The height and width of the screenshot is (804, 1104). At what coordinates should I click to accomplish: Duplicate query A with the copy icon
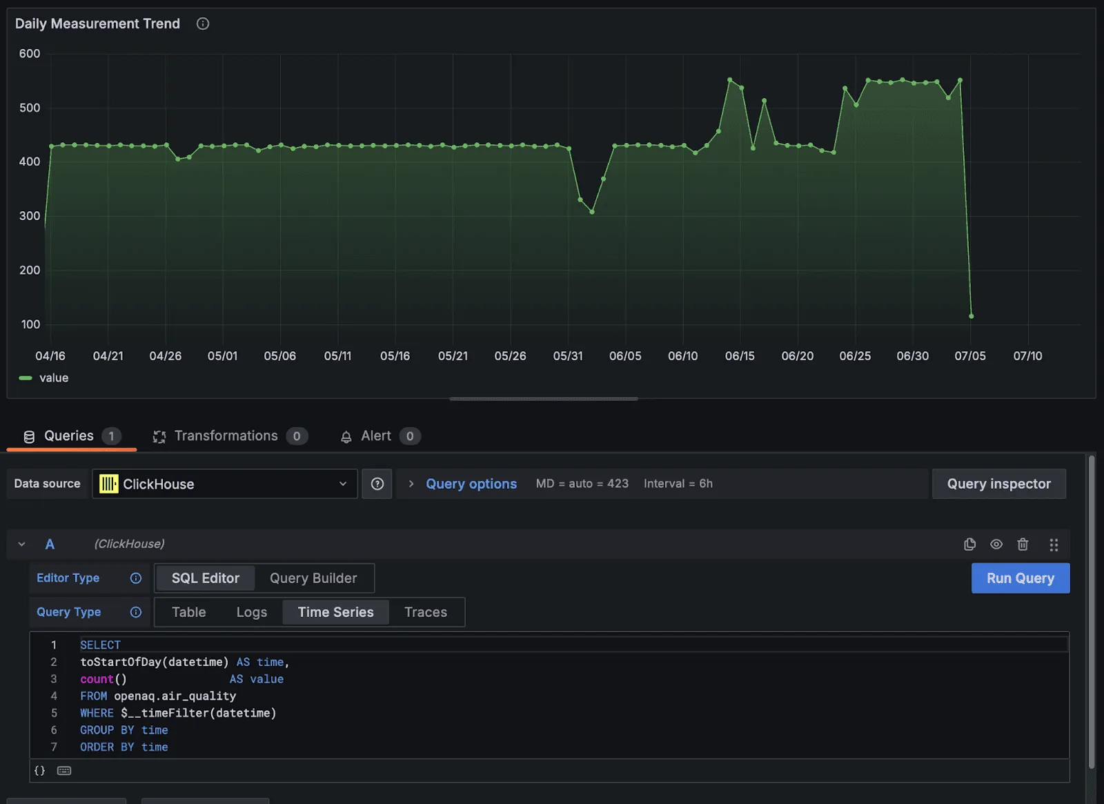pyautogui.click(x=969, y=545)
